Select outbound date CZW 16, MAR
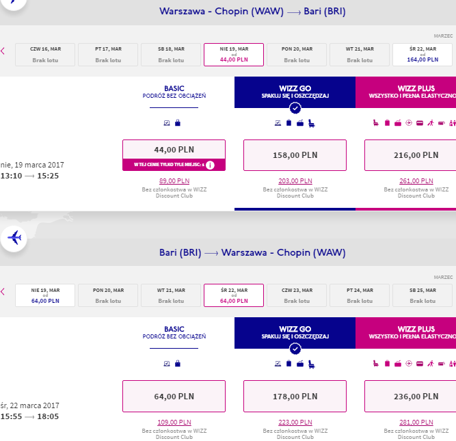This screenshot has width=456, height=441. [45, 55]
